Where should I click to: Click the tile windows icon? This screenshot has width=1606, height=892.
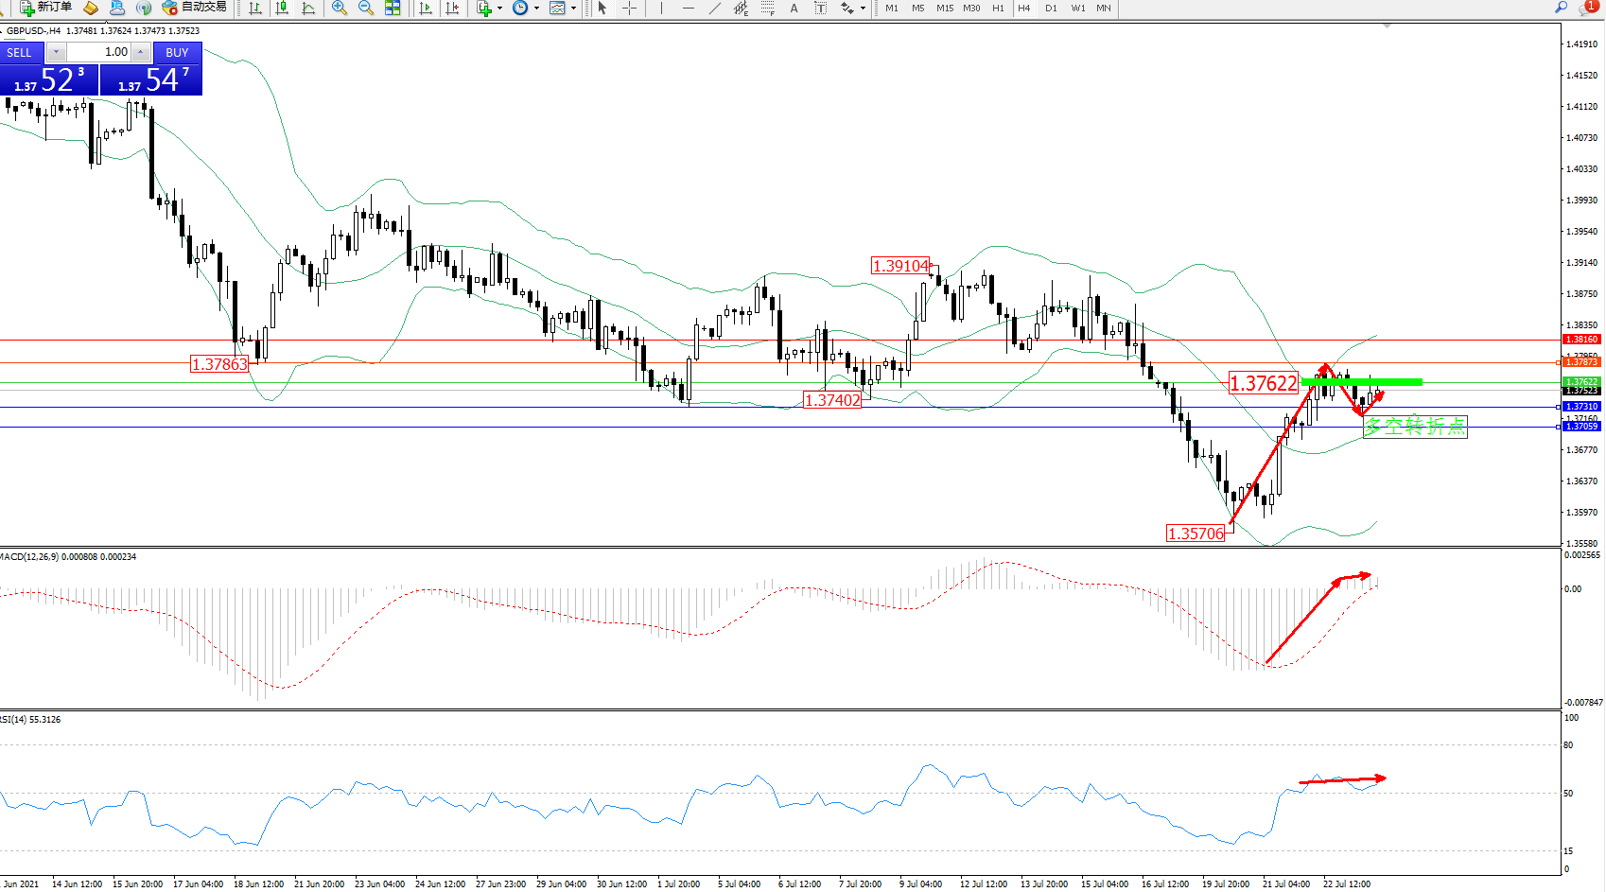393,9
